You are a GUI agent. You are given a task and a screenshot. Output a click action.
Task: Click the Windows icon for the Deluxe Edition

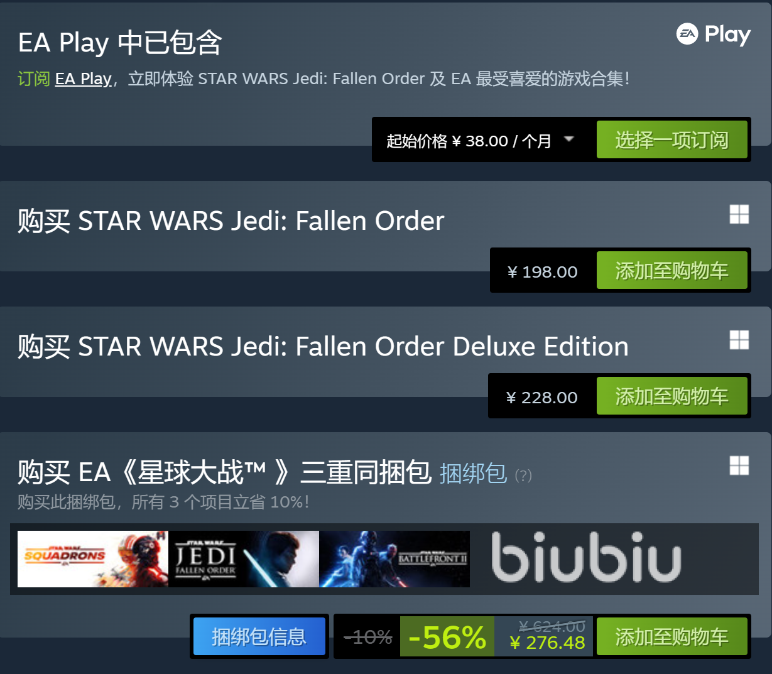[739, 340]
